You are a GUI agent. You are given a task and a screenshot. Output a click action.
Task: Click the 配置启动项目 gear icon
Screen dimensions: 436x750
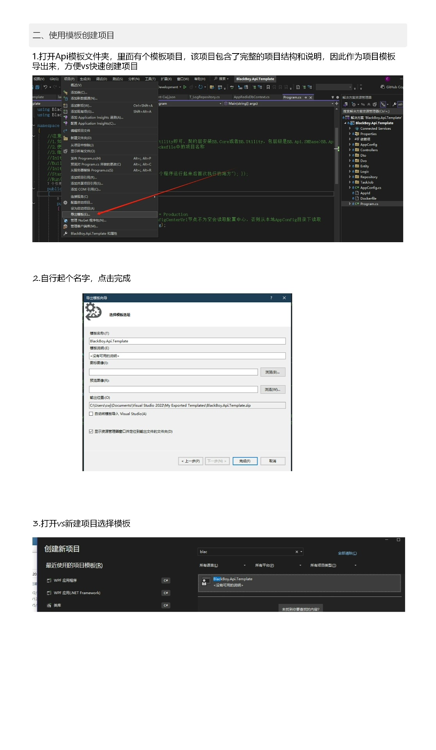(66, 202)
